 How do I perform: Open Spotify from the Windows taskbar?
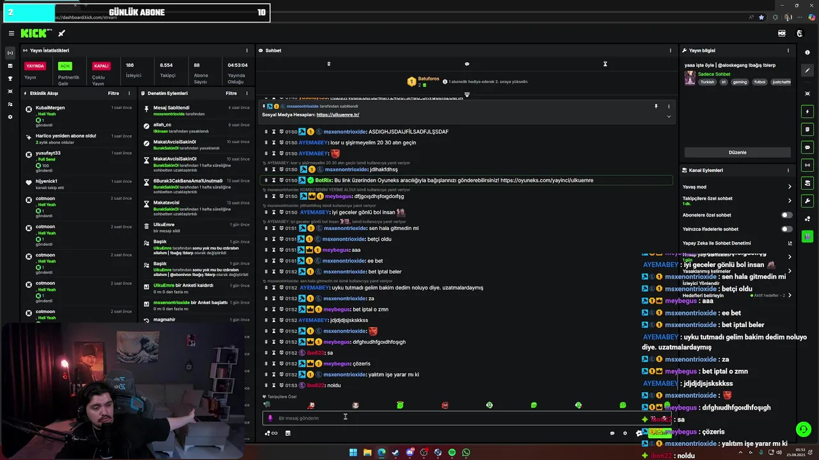coord(452,452)
